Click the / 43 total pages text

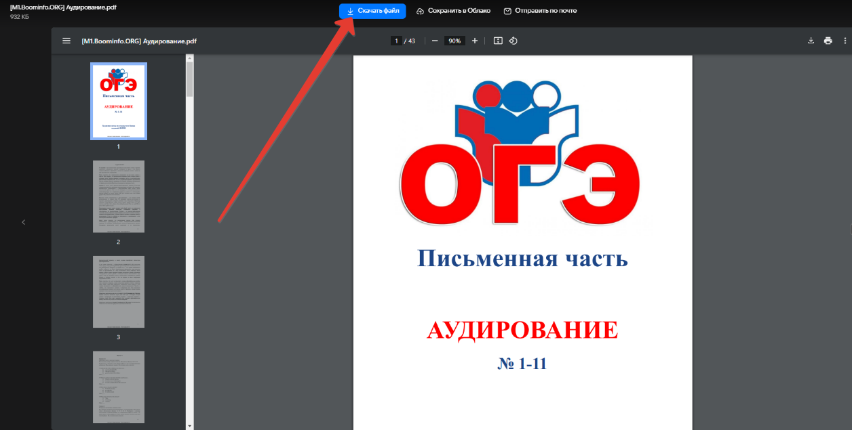410,41
